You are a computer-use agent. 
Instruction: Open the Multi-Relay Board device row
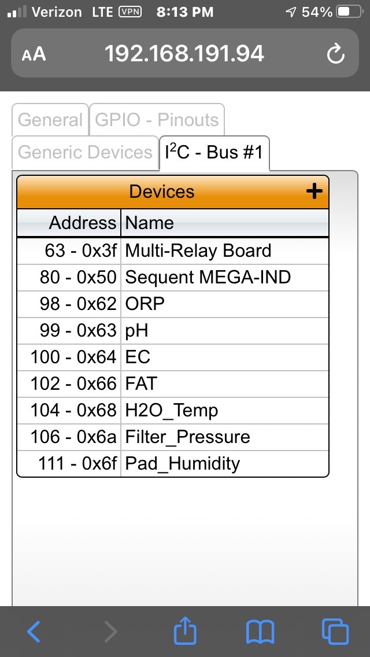[173, 251]
